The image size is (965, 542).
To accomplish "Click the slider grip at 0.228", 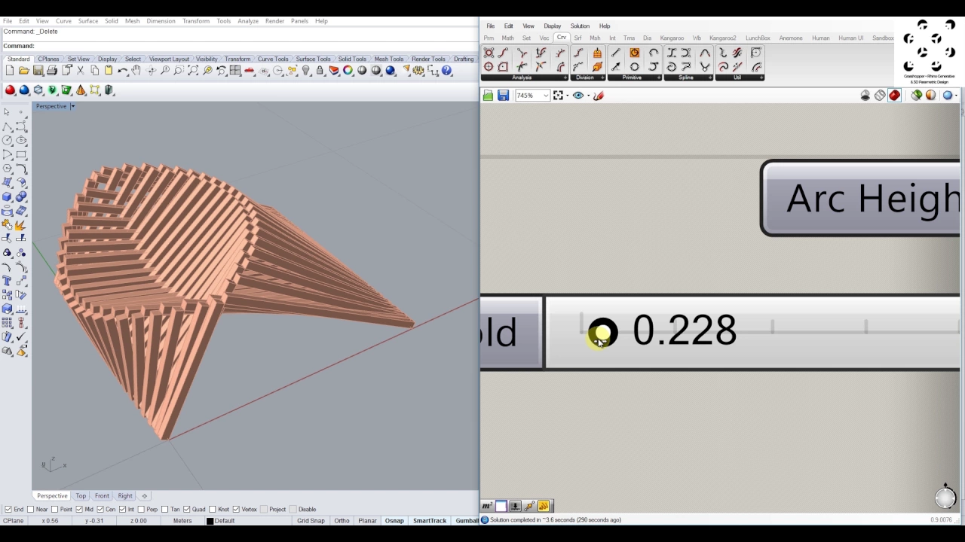I will point(602,332).
